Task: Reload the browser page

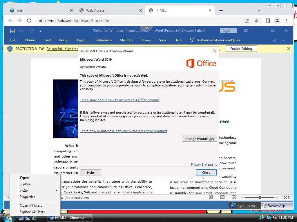Action: 29,21
